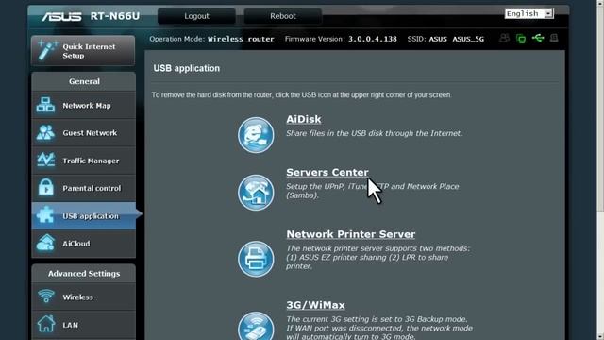Image resolution: width=604 pixels, height=340 pixels.
Task: Go to Parental control menu item
Action: coord(84,188)
